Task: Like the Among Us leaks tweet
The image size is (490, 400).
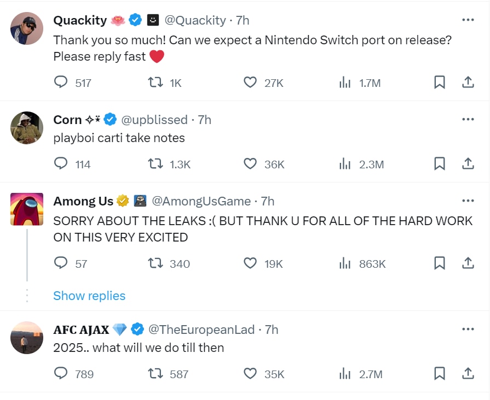Action: click(250, 263)
